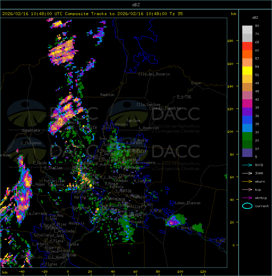272x276 pixels.
Task: Click the magenta eb+bip arrow in legend
Action: coord(247,198)
